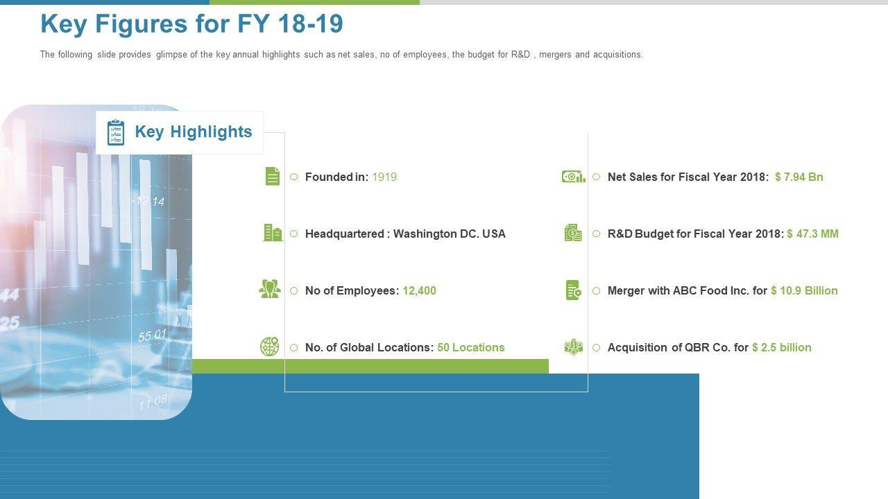The width and height of the screenshot is (888, 499).
Task: Select the bullet circle before R&D Budget
Action: pyautogui.click(x=597, y=234)
